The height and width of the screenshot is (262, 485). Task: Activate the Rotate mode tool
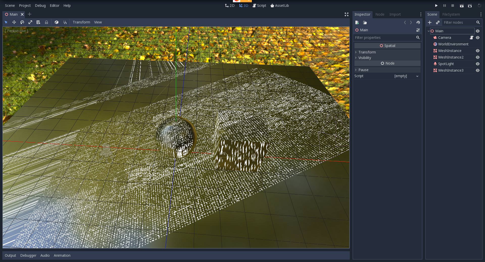[x=22, y=22]
